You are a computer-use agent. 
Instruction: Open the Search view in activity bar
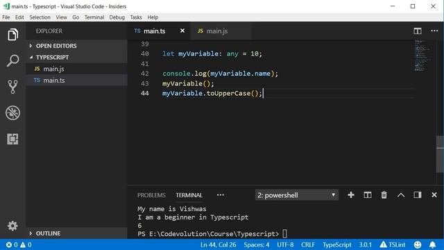12,60
